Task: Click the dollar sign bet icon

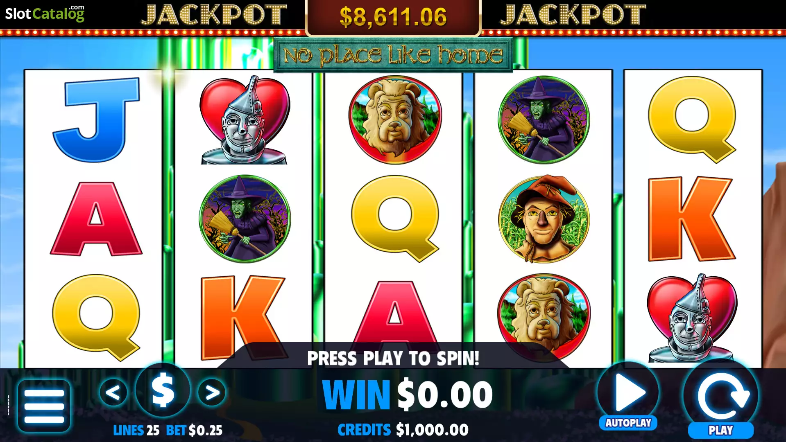Action: pos(163,390)
